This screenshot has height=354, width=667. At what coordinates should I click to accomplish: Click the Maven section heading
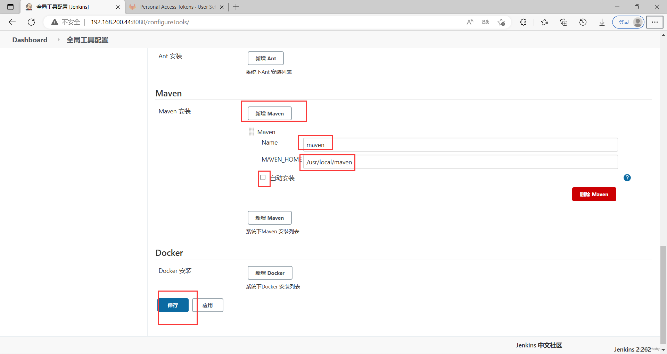pyautogui.click(x=168, y=93)
